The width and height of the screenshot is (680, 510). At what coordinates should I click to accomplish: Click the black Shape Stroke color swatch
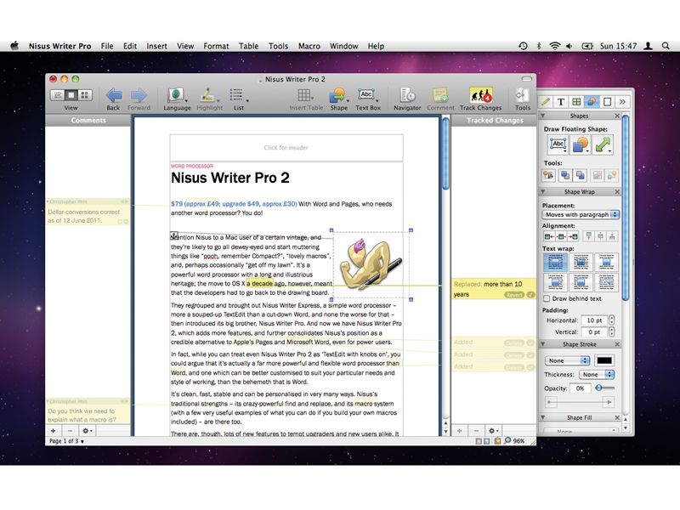(x=604, y=360)
